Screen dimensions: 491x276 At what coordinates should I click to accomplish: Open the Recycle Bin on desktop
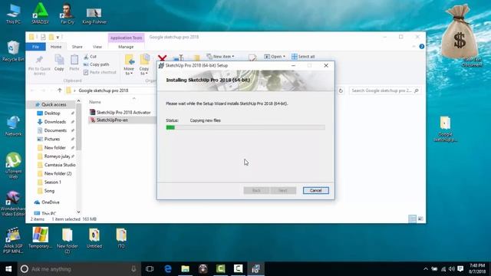click(13, 51)
